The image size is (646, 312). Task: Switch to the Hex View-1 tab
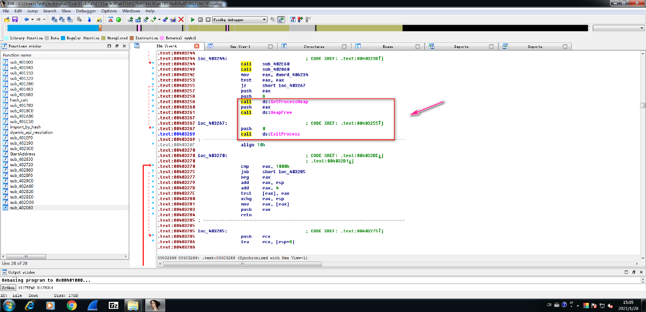(x=240, y=46)
